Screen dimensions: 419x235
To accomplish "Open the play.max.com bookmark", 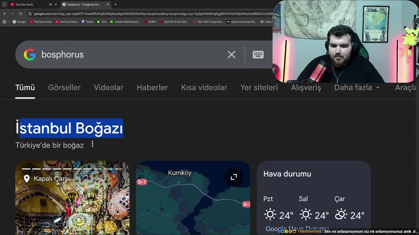I will [242, 22].
